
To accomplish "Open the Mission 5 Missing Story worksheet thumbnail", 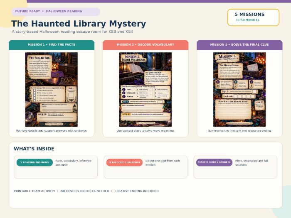I will tap(239, 90).
